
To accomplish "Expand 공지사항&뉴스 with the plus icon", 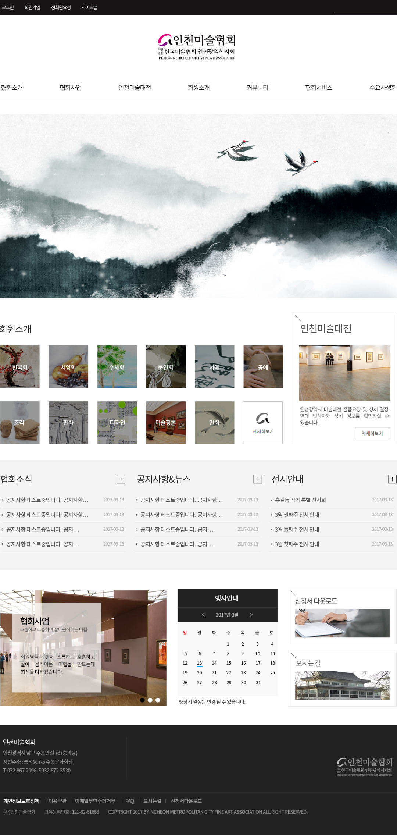I will pos(258,479).
